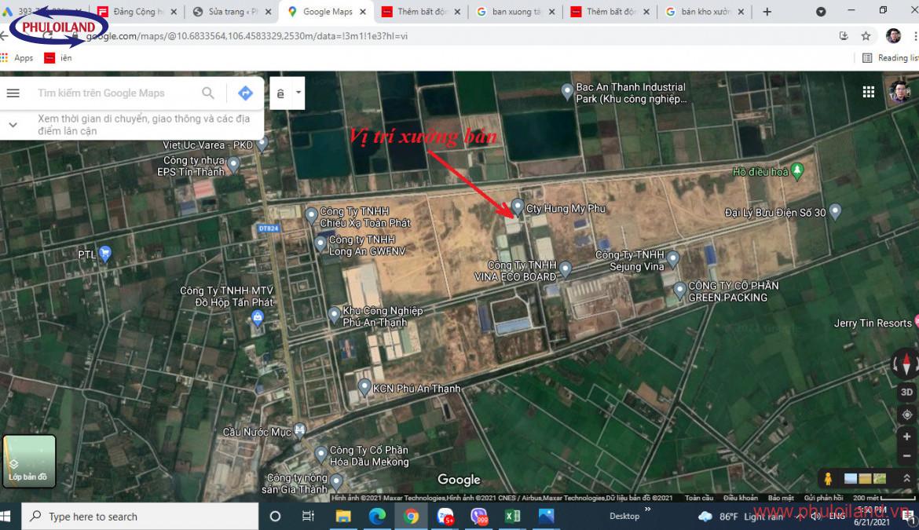Toggle the yellow terrain imagery thumbnail
Image resolution: width=919 pixels, height=530 pixels.
click(864, 477)
